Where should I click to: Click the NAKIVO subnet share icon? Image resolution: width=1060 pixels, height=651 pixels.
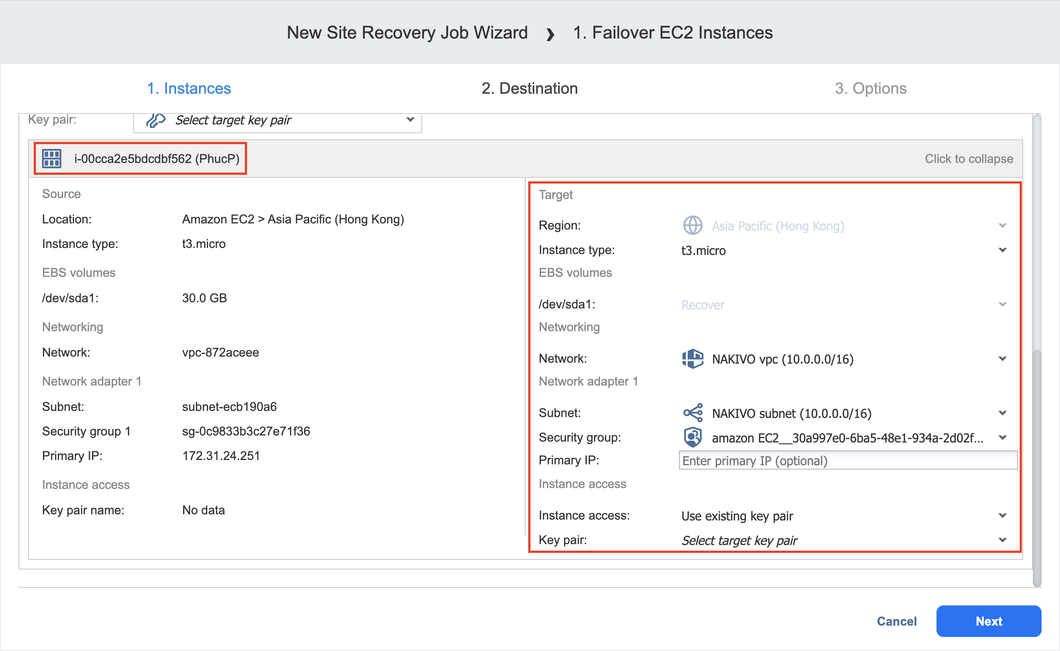[x=693, y=413]
